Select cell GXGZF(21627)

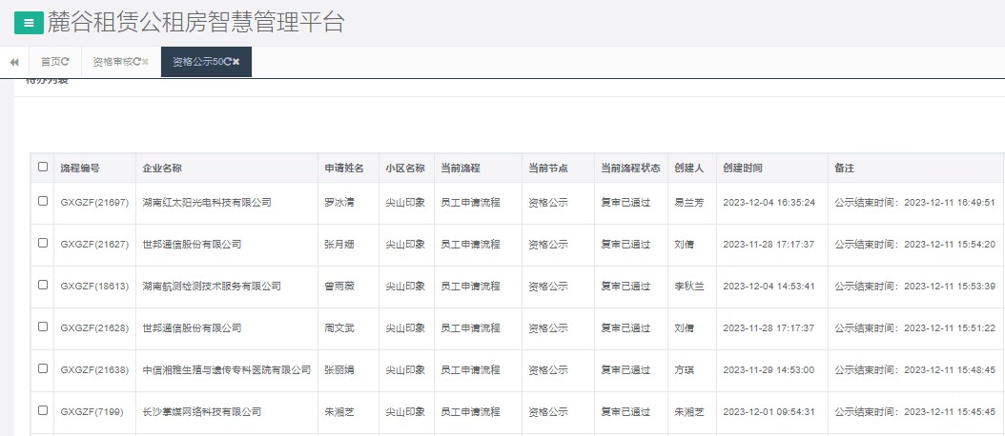click(x=94, y=245)
